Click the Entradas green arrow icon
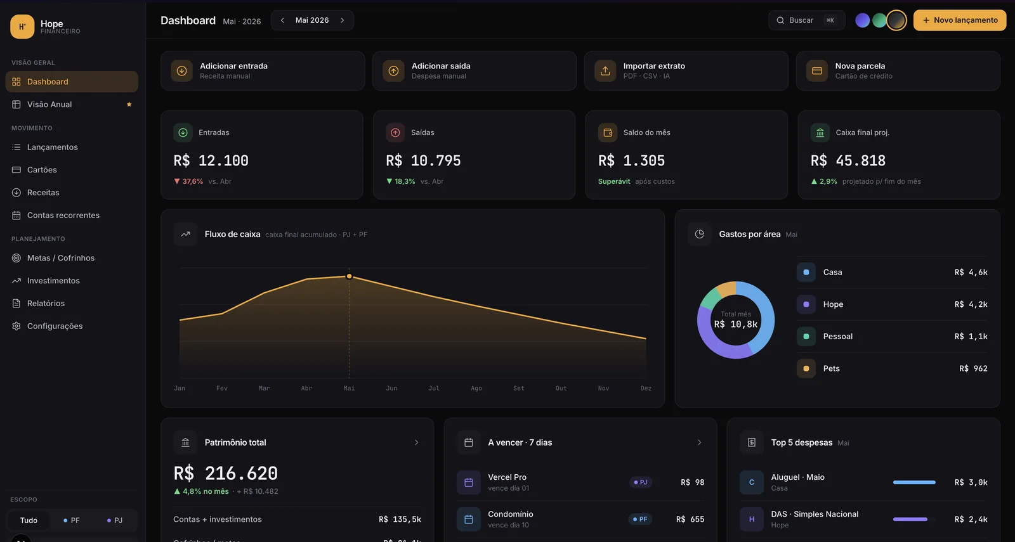The image size is (1015, 542). 183,132
